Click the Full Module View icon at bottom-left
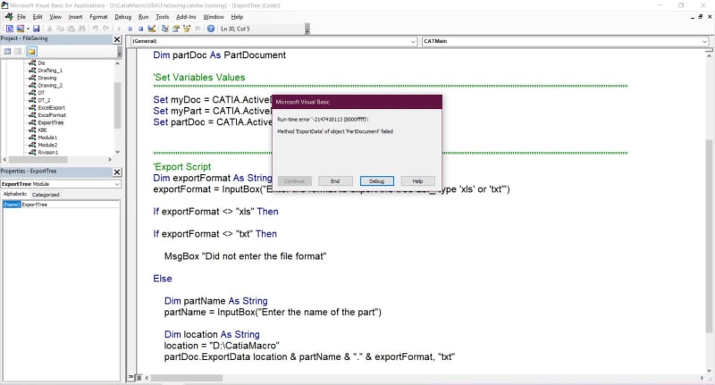Image resolution: width=715 pixels, height=385 pixels. [x=139, y=378]
